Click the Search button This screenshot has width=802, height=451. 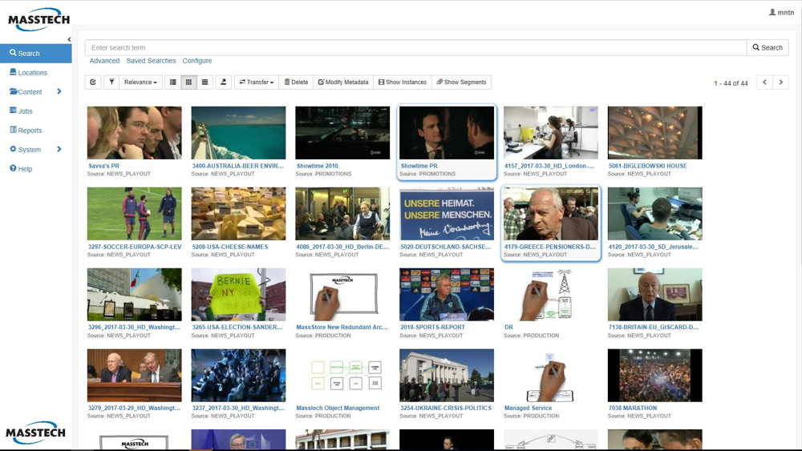[x=768, y=47]
